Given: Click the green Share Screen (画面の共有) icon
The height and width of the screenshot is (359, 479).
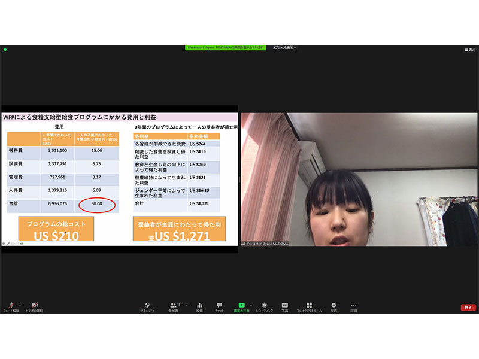Looking at the screenshot, I should pyautogui.click(x=241, y=305).
